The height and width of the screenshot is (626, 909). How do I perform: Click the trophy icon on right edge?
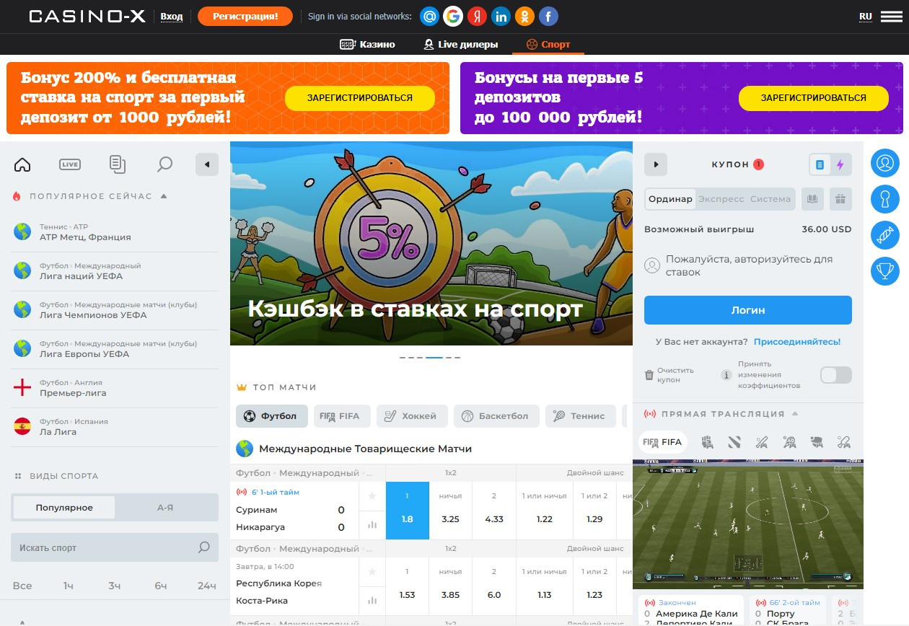pyautogui.click(x=884, y=271)
